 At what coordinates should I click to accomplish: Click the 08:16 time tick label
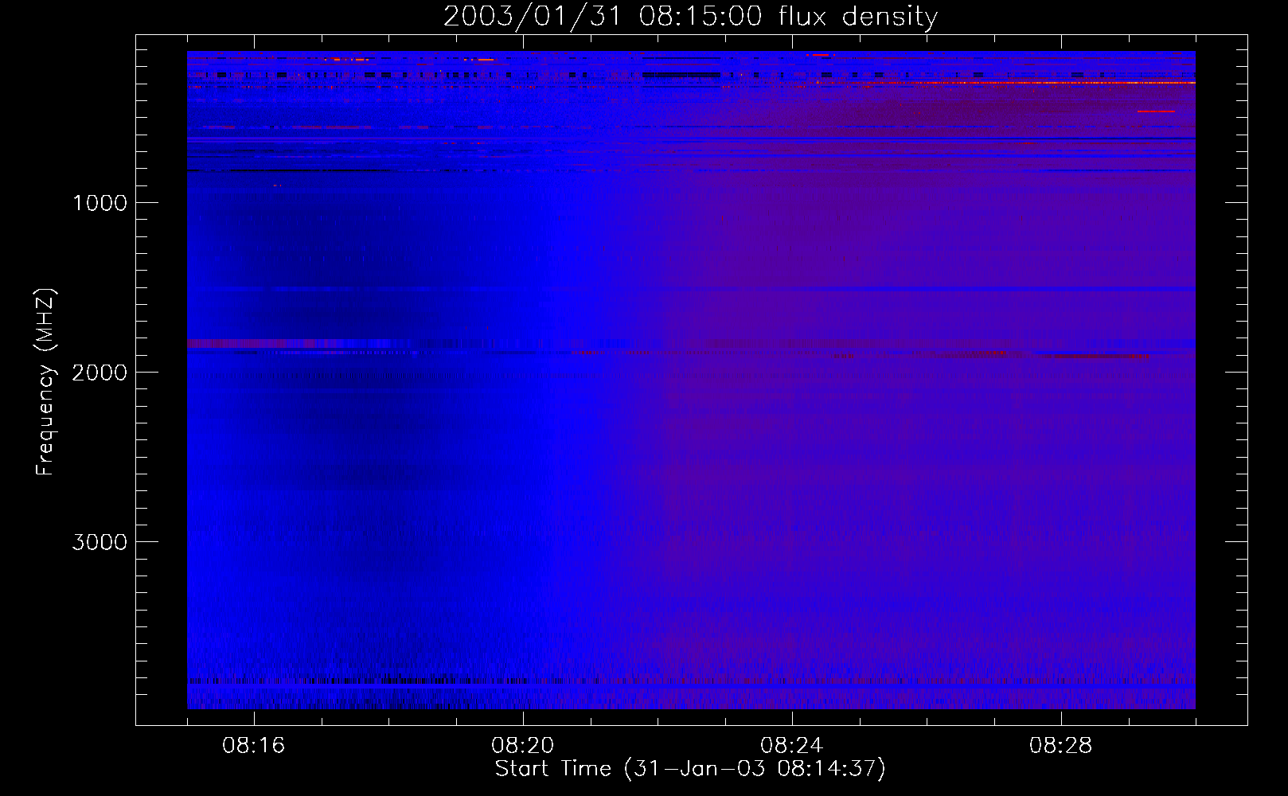[x=254, y=746]
